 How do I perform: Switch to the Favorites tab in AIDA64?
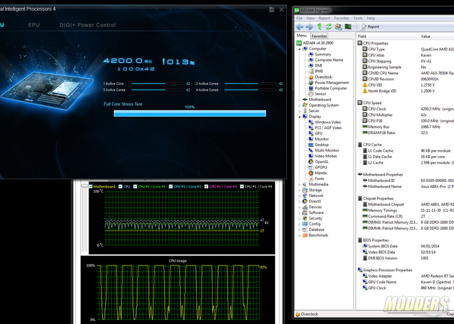point(319,36)
